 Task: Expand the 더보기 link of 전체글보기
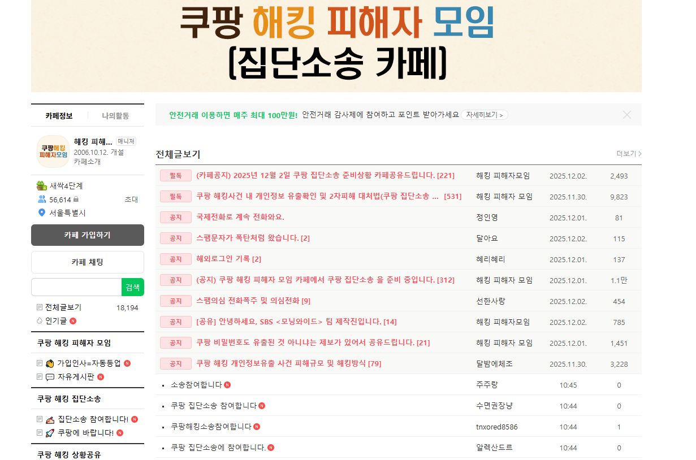click(629, 154)
